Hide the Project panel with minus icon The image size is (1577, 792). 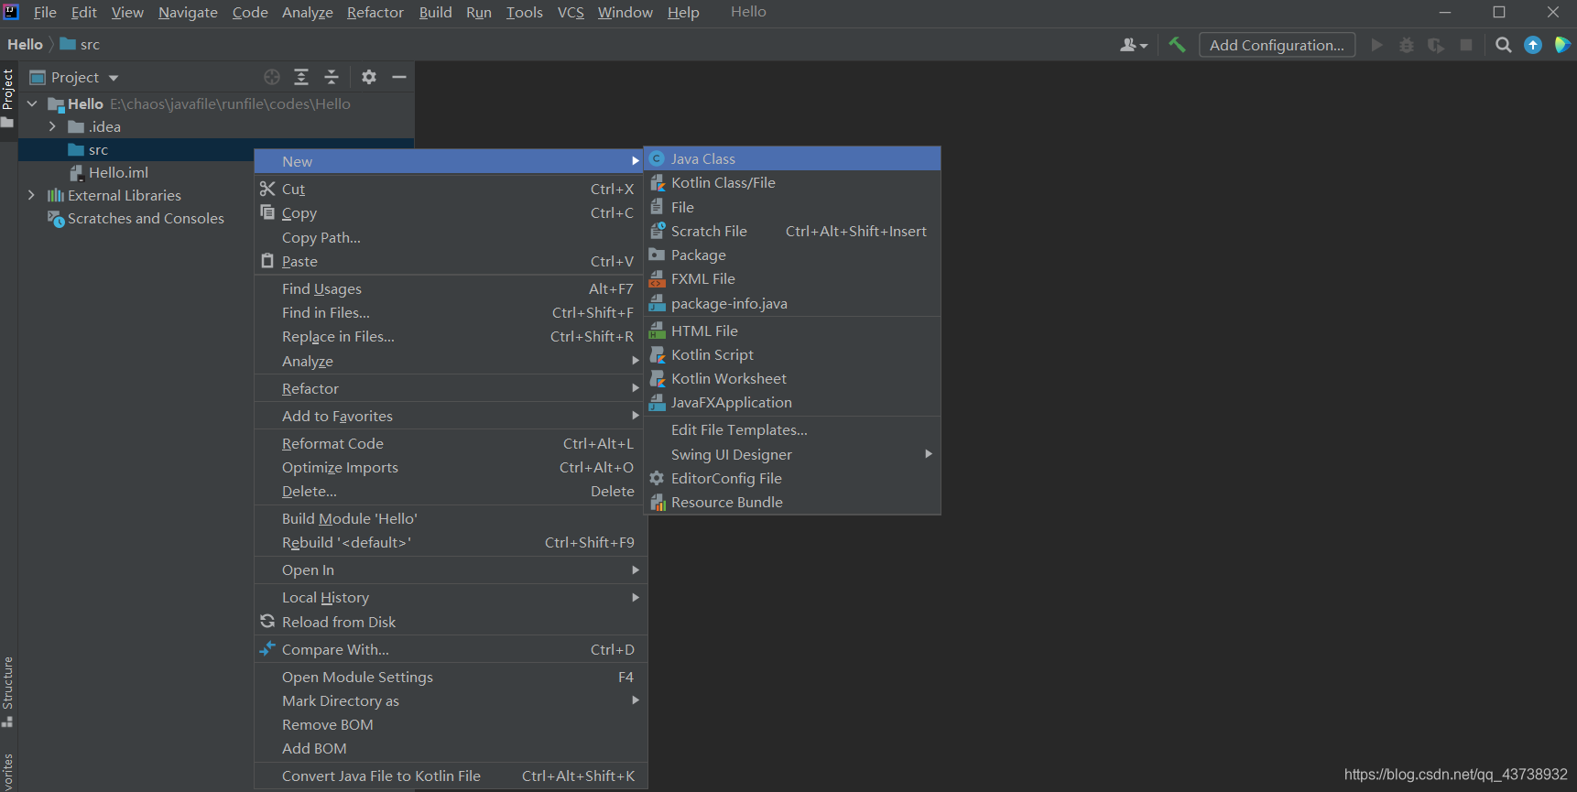point(399,77)
